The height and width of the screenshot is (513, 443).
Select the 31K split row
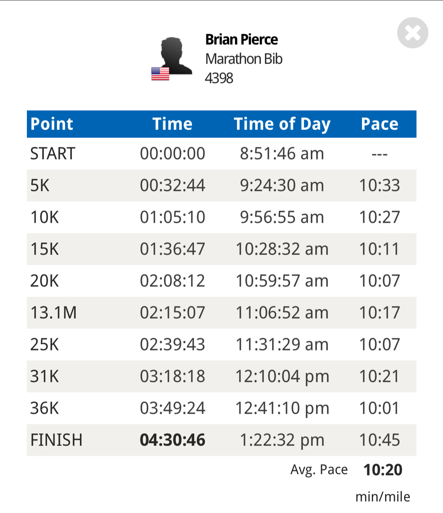[221, 376]
